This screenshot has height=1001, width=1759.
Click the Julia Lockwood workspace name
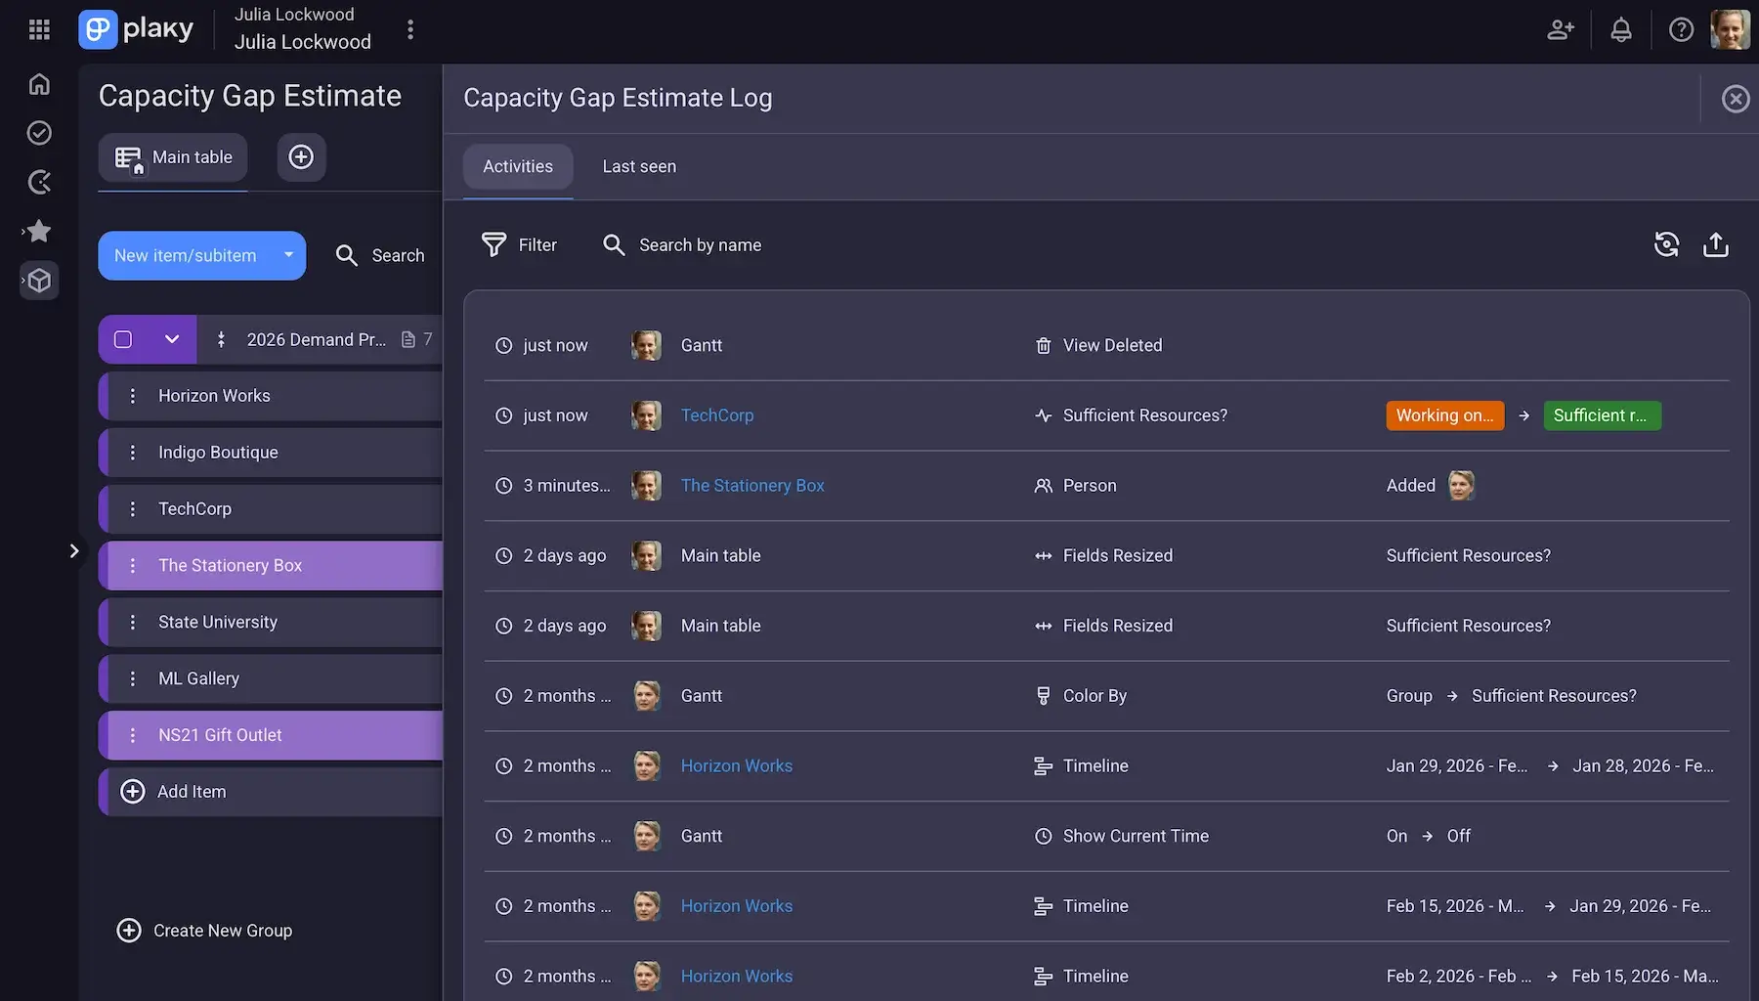pos(303,42)
